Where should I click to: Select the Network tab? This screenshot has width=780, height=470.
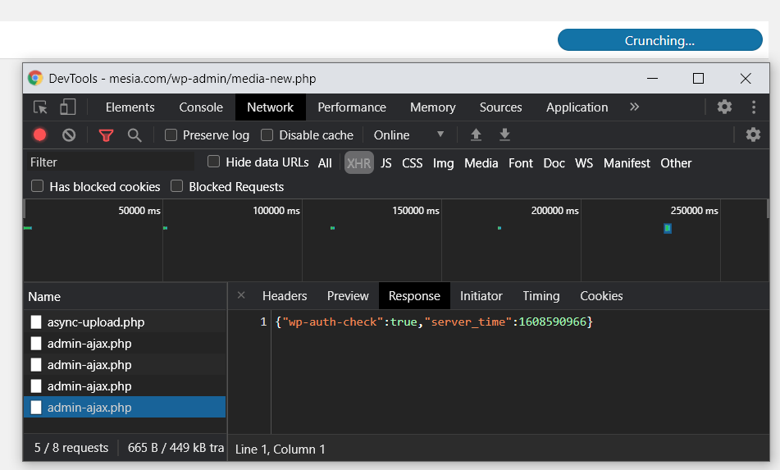point(270,107)
